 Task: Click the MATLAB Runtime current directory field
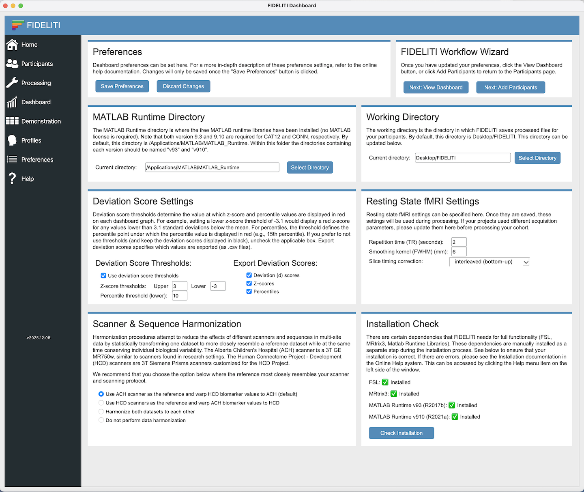tap(212, 168)
